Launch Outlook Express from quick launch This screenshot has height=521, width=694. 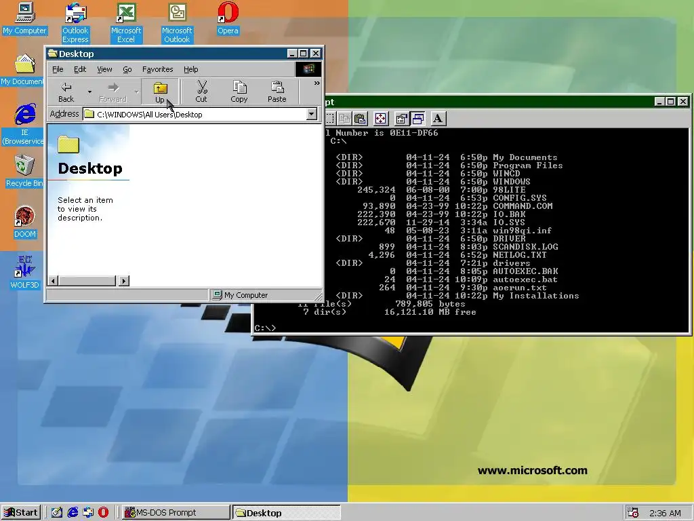[x=88, y=513]
